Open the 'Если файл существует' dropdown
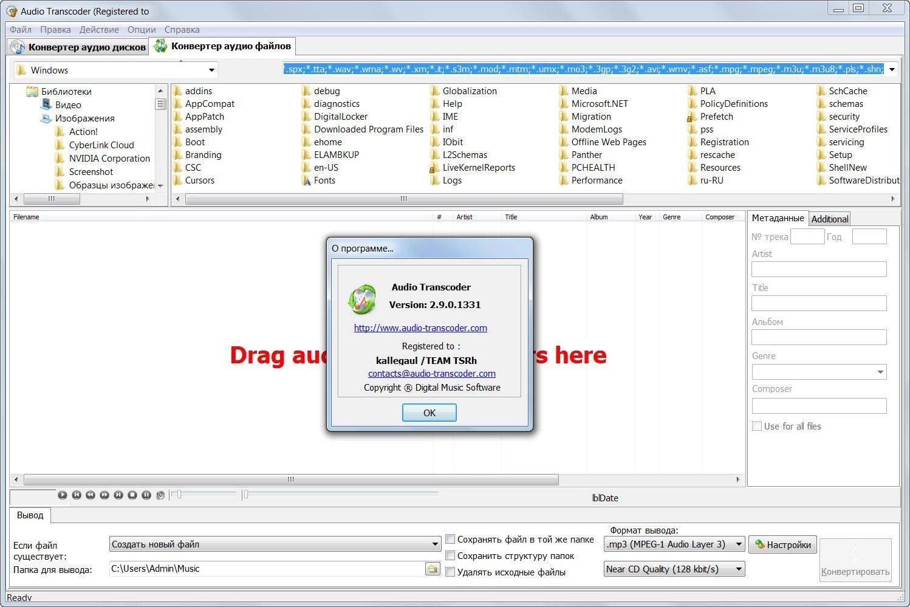Viewport: 910px width, 607px height. (x=275, y=544)
